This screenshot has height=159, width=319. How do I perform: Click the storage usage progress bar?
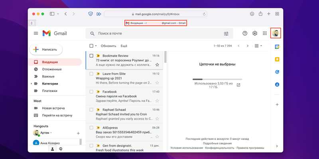pos(217,79)
